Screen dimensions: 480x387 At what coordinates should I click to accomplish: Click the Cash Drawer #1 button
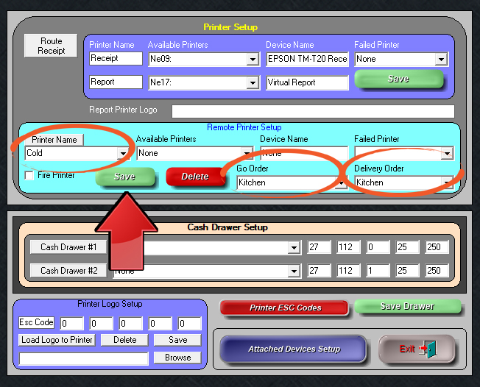tap(68, 247)
